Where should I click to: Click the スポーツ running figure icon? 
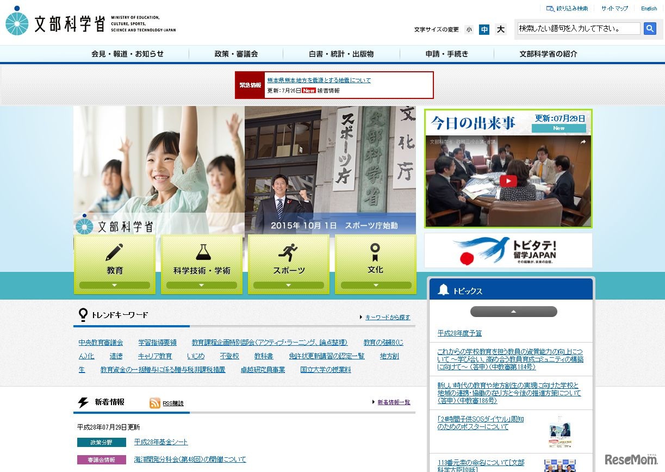(x=288, y=249)
